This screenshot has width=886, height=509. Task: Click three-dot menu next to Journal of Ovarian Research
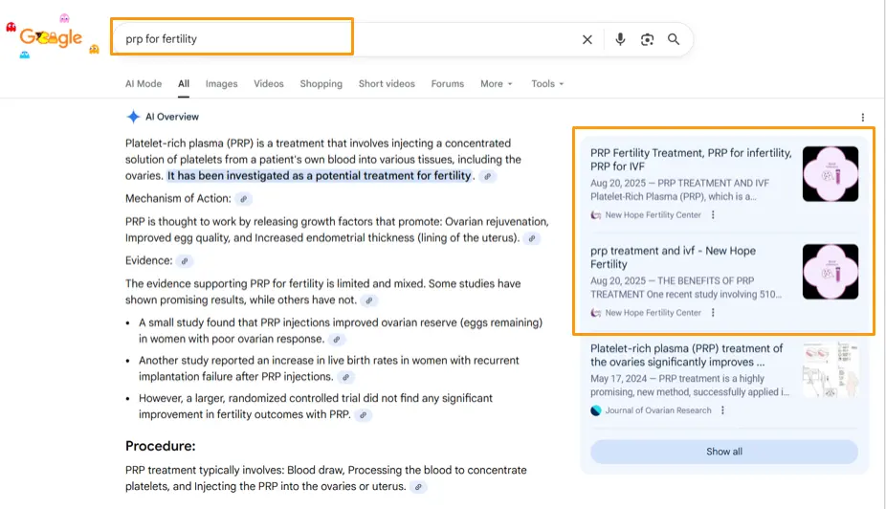(722, 410)
